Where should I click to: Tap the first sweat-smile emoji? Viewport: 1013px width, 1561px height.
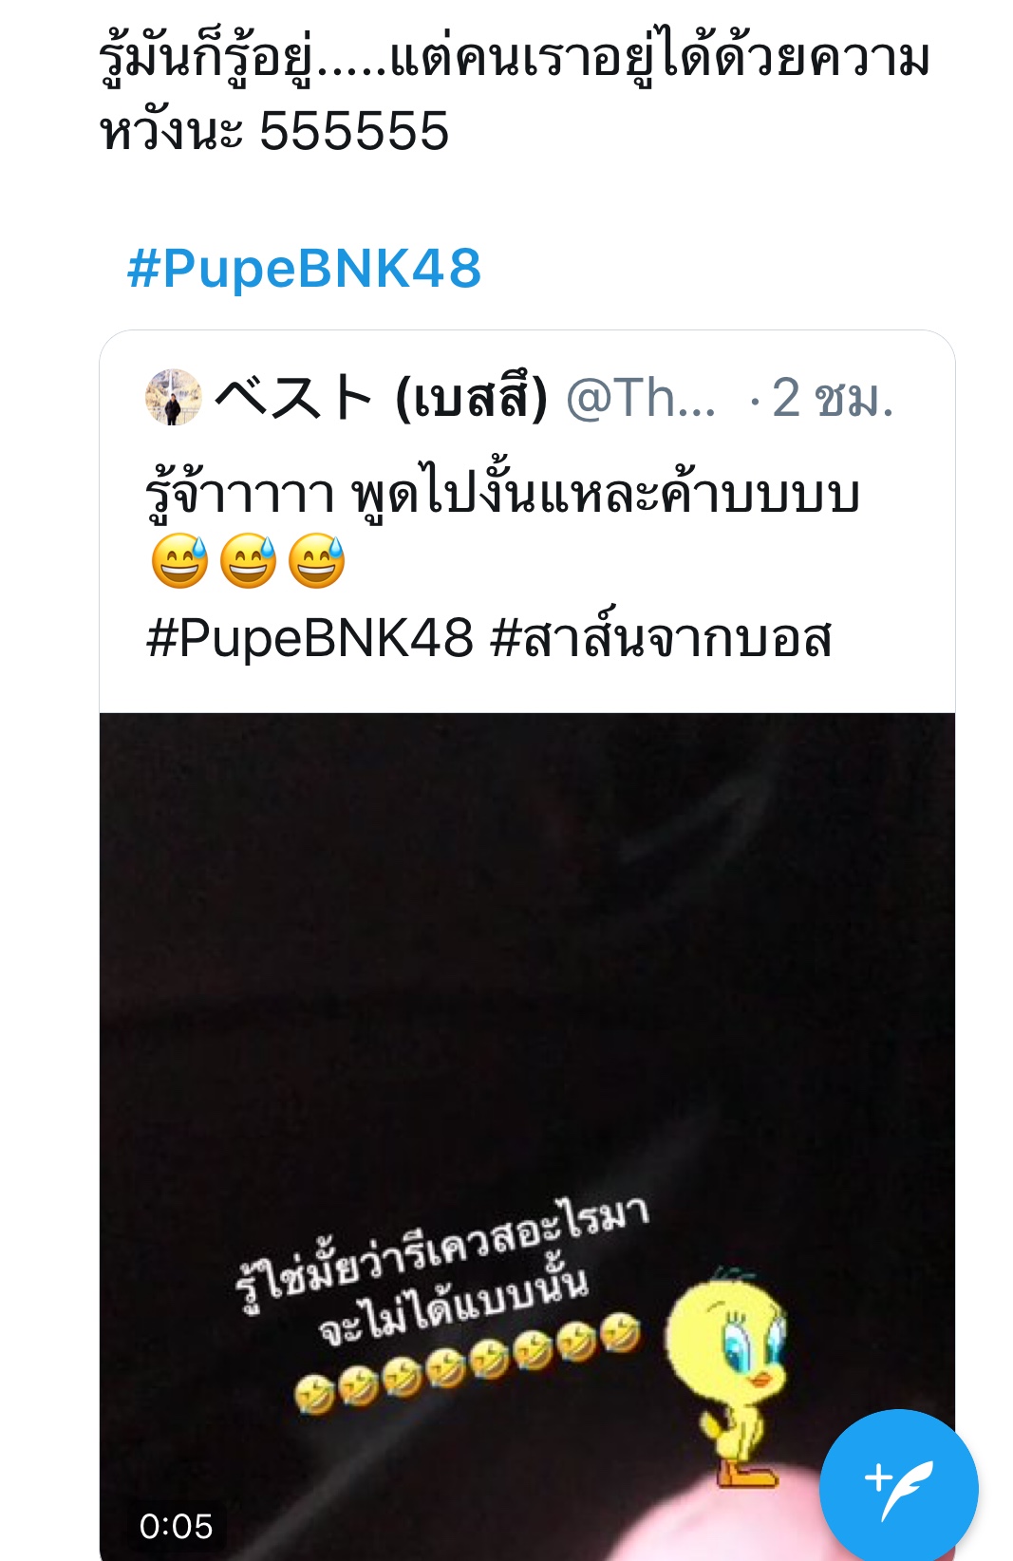point(179,561)
